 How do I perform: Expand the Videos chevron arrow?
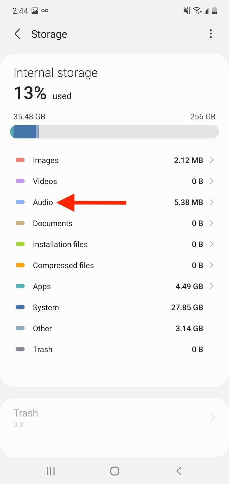[212, 181]
